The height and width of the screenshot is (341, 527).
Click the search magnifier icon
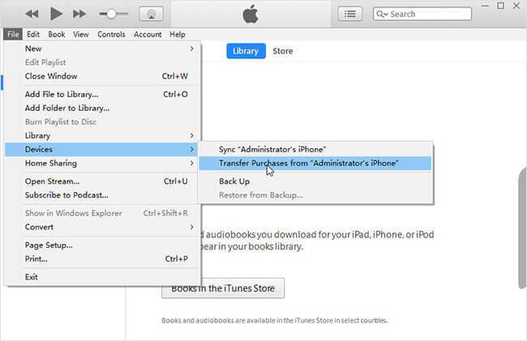[x=380, y=15]
